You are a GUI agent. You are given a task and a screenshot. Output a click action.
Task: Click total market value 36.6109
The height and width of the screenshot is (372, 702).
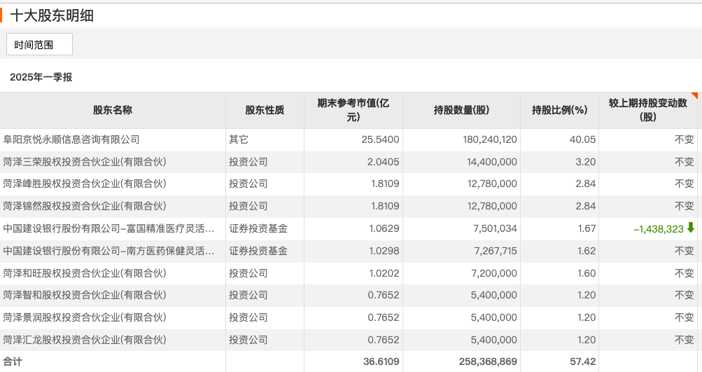tap(381, 361)
